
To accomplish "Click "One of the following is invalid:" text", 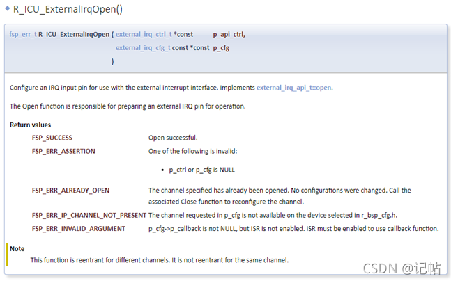I will [192, 151].
